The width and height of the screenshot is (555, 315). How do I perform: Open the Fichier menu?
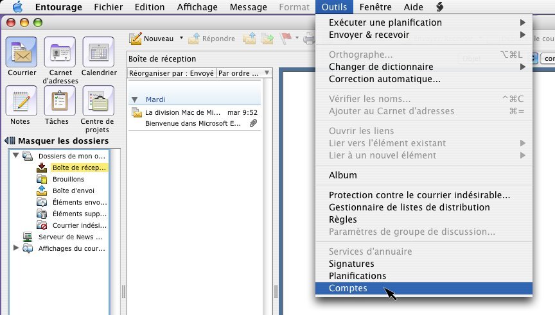pyautogui.click(x=109, y=7)
